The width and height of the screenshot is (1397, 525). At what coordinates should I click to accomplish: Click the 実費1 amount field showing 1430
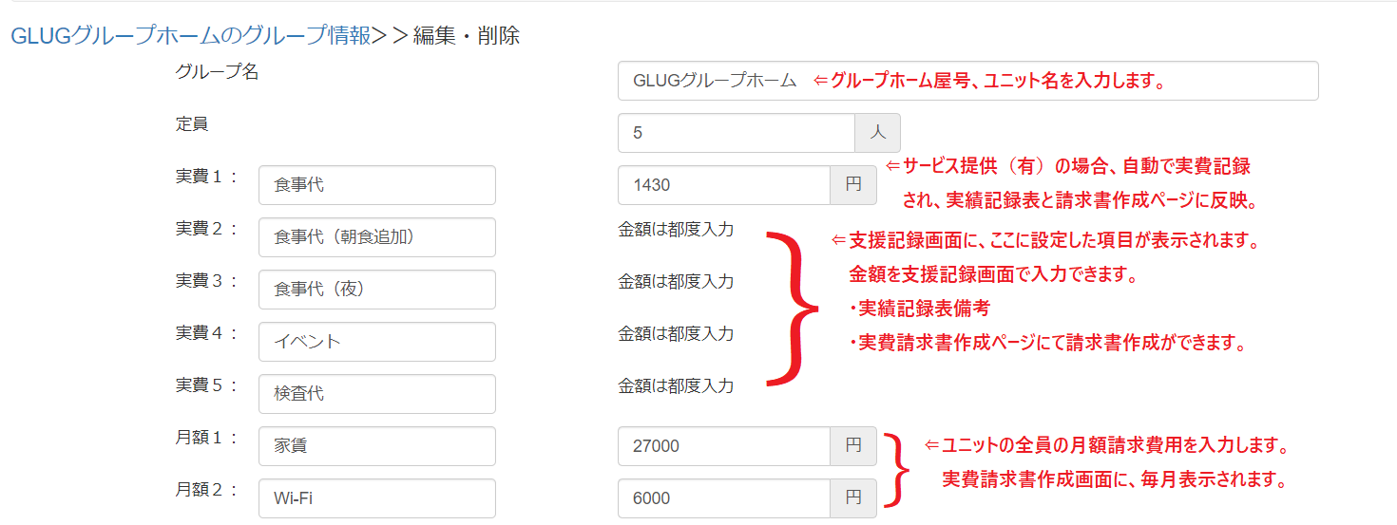(x=723, y=185)
